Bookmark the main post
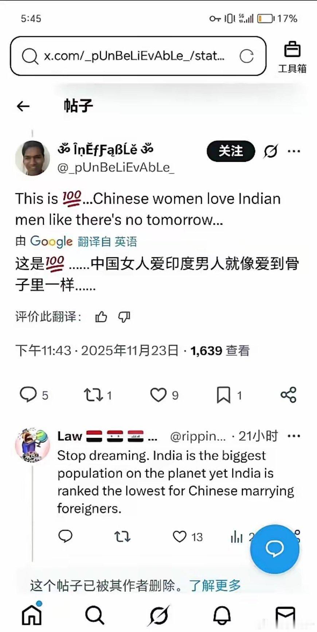317x632 pixels. [x=229, y=395]
